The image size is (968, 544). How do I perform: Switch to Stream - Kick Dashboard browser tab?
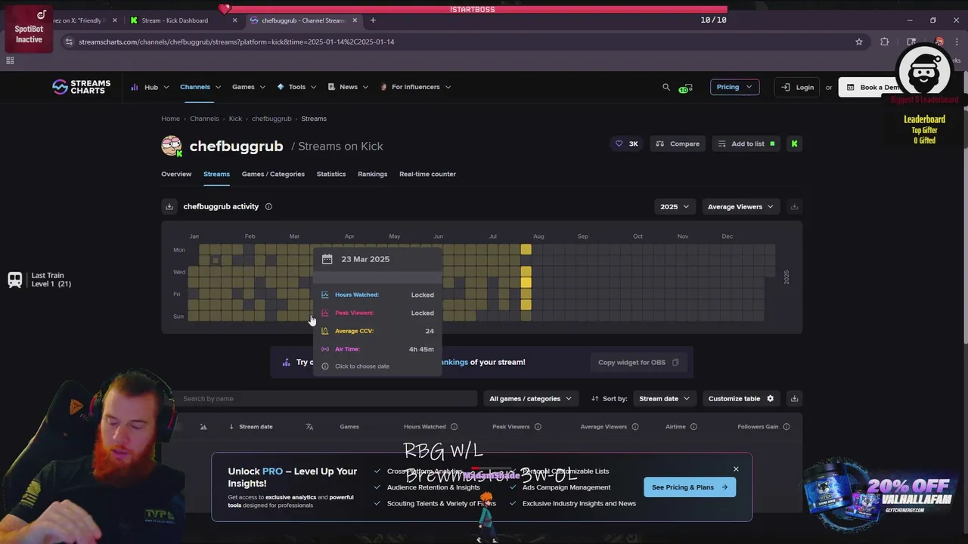click(x=181, y=20)
